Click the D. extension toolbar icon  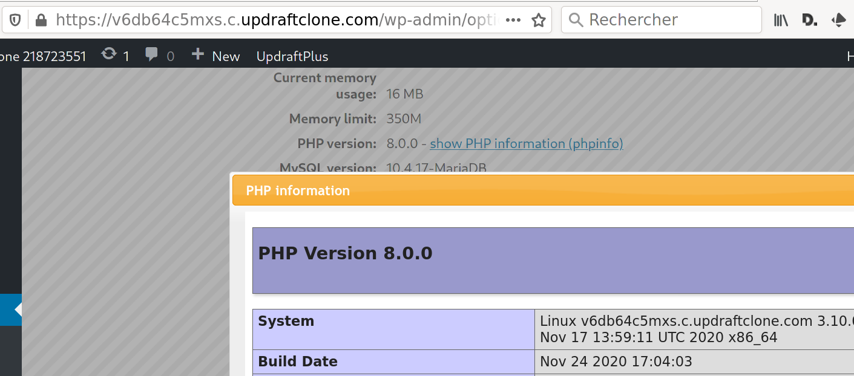809,20
